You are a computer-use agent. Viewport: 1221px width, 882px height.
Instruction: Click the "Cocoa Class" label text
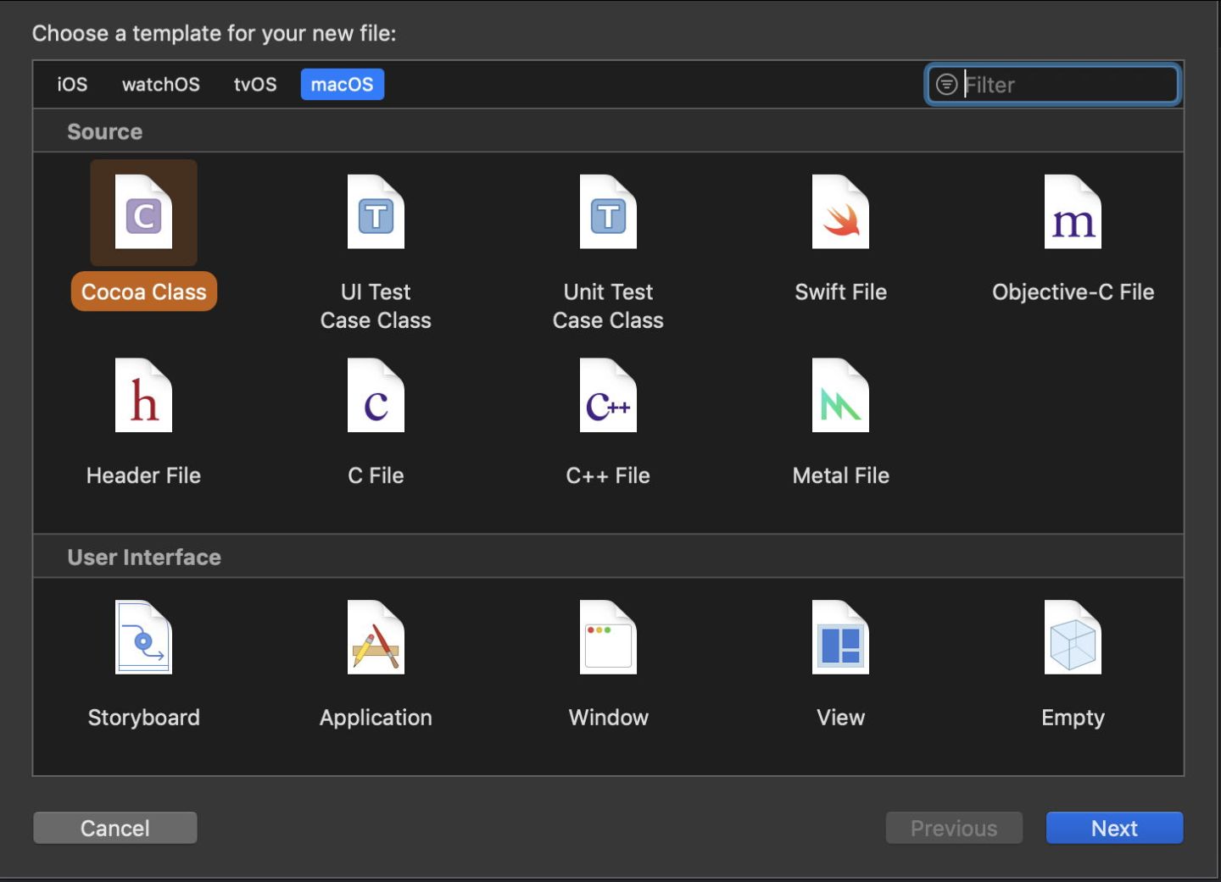click(144, 292)
